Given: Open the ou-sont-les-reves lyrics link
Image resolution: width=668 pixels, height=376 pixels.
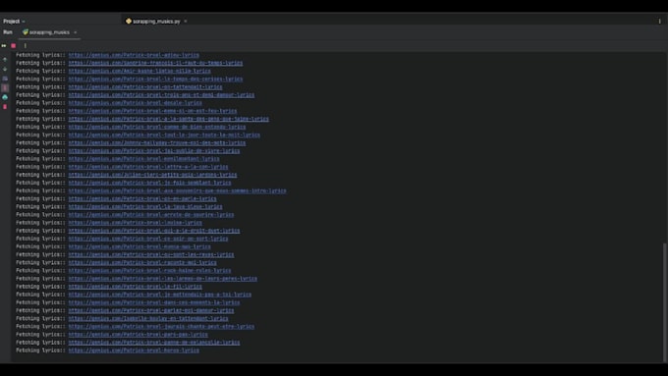Looking at the screenshot, I should [151, 254].
